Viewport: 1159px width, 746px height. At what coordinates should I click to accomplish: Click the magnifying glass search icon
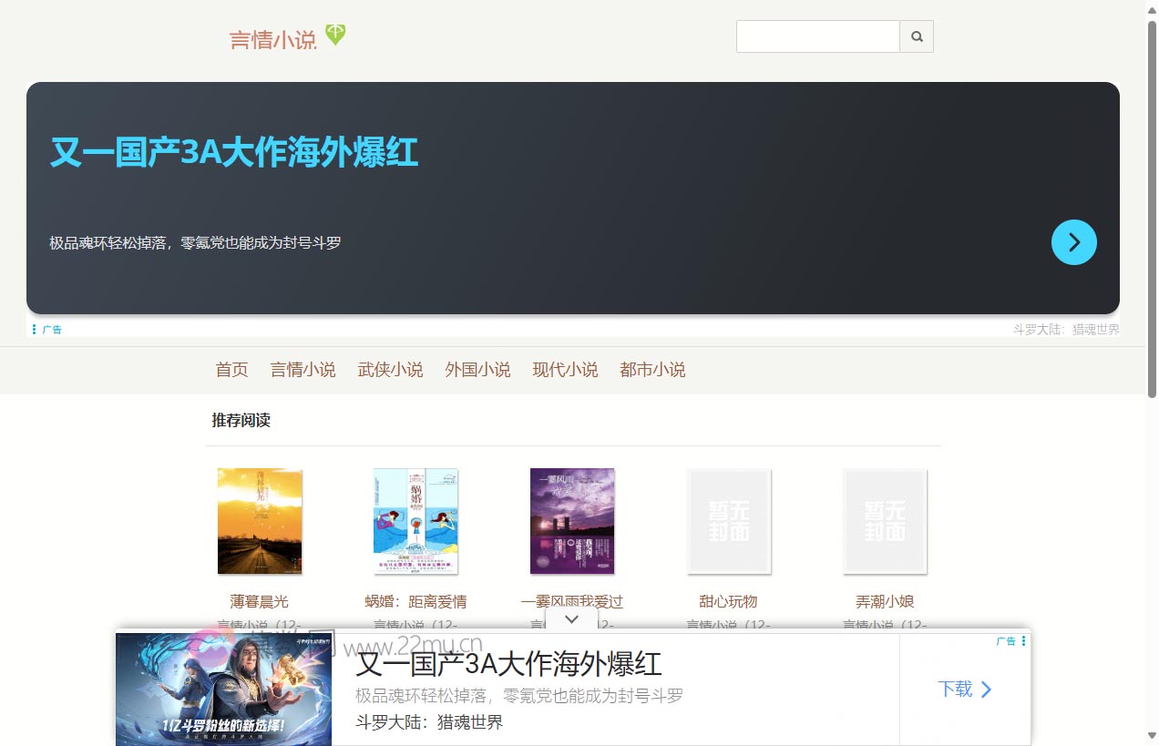(917, 36)
